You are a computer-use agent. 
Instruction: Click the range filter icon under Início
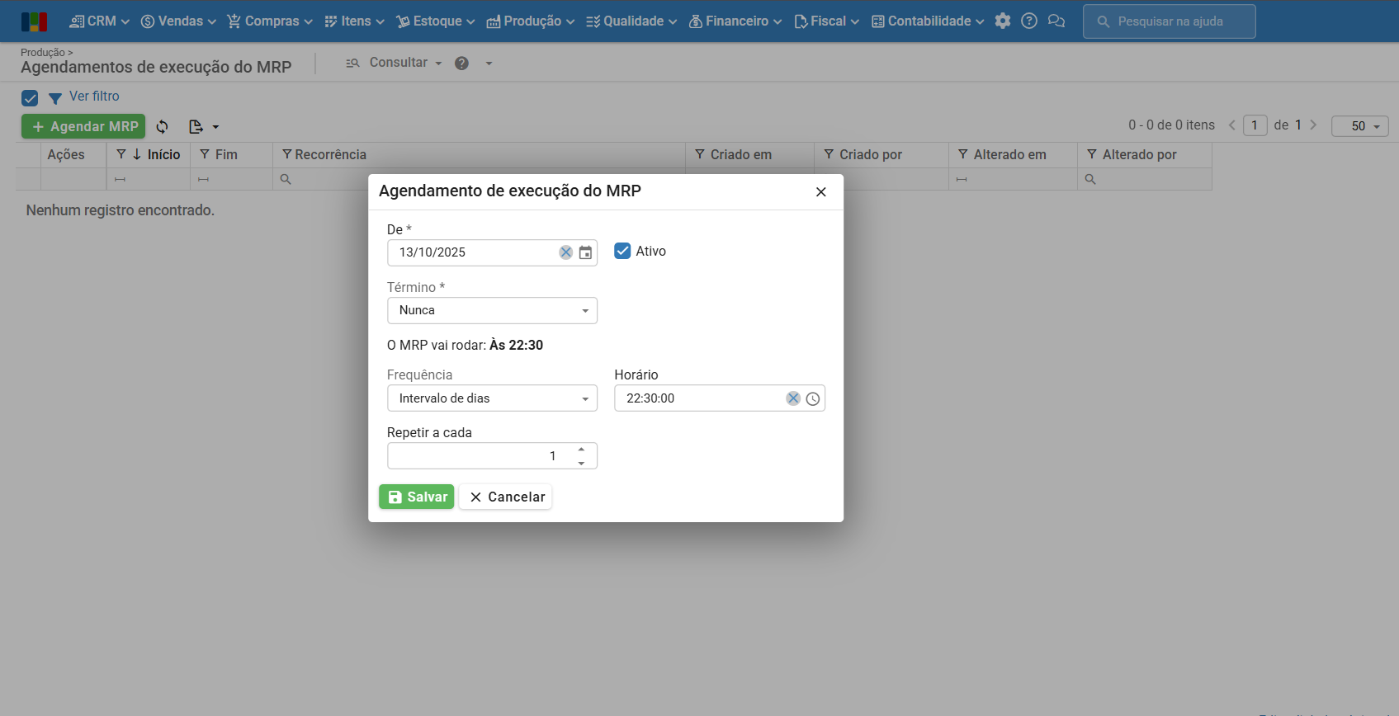pos(121,179)
